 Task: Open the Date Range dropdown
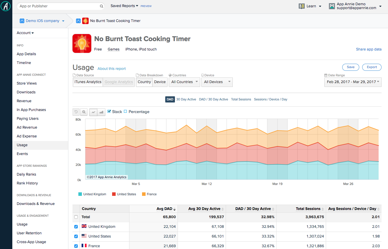point(353,82)
